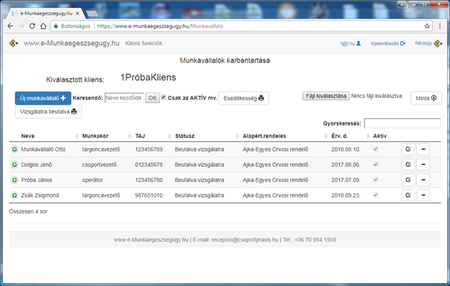Edit the Dolgos Jenő row
Screen dimensions: 450x286
pyautogui.click(x=408, y=164)
